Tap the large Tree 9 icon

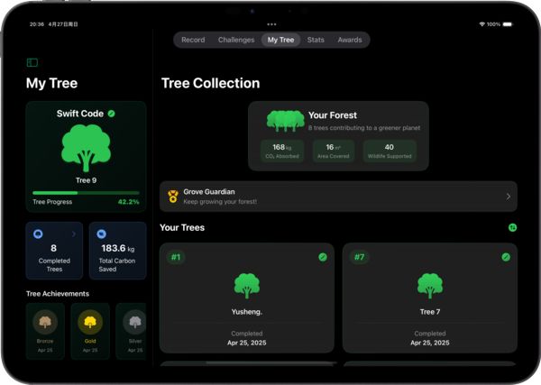click(86, 148)
